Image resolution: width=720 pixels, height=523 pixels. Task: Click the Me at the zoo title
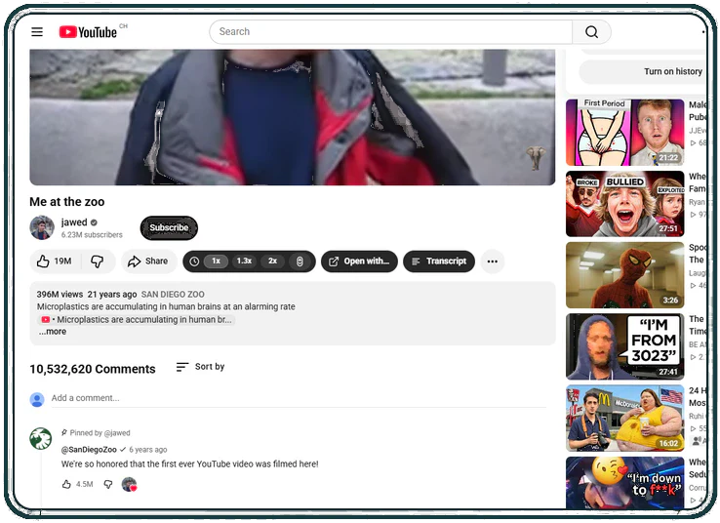[x=67, y=202]
